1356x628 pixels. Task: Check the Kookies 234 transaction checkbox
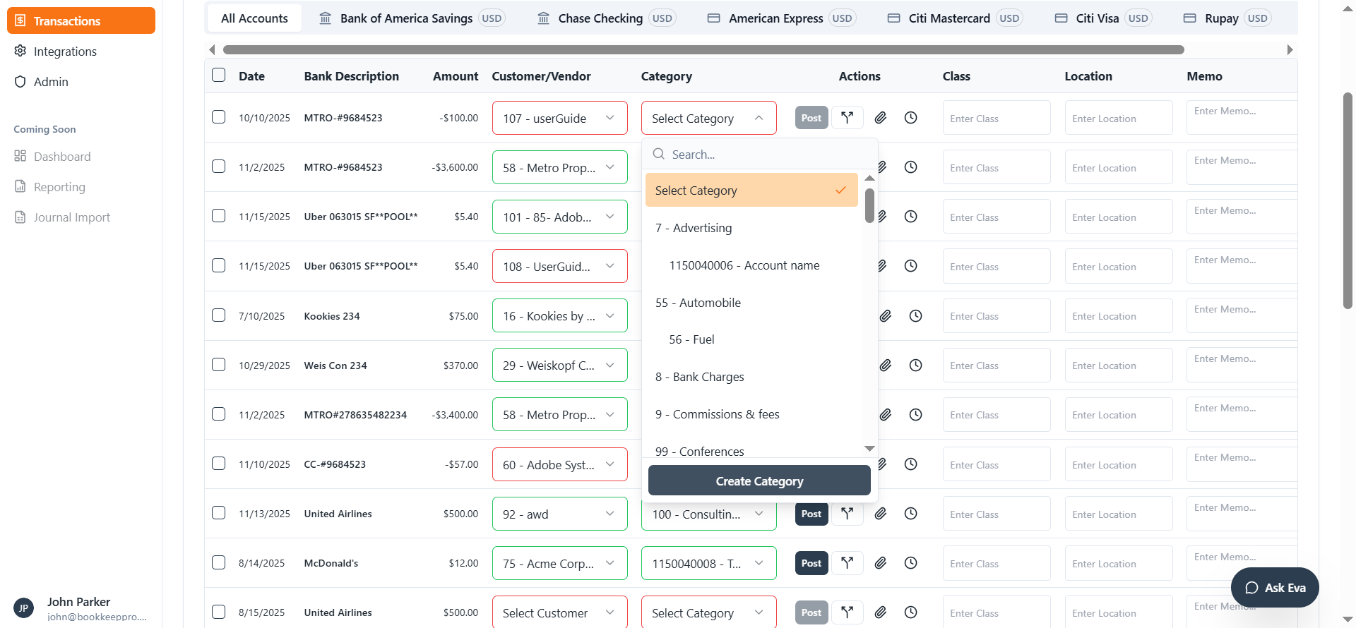(x=219, y=315)
